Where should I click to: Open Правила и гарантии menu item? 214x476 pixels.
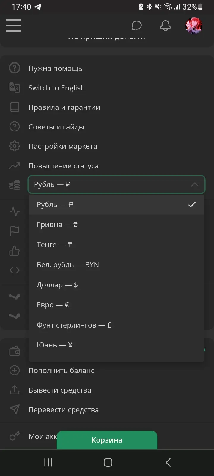pyautogui.click(x=64, y=107)
